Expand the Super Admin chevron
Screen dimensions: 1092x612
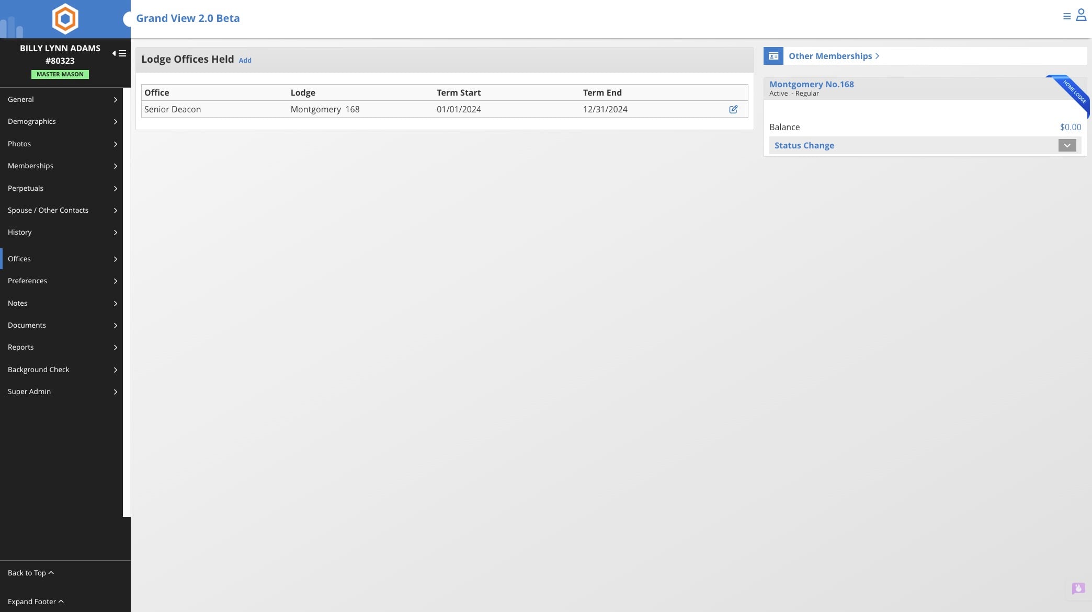click(x=115, y=391)
